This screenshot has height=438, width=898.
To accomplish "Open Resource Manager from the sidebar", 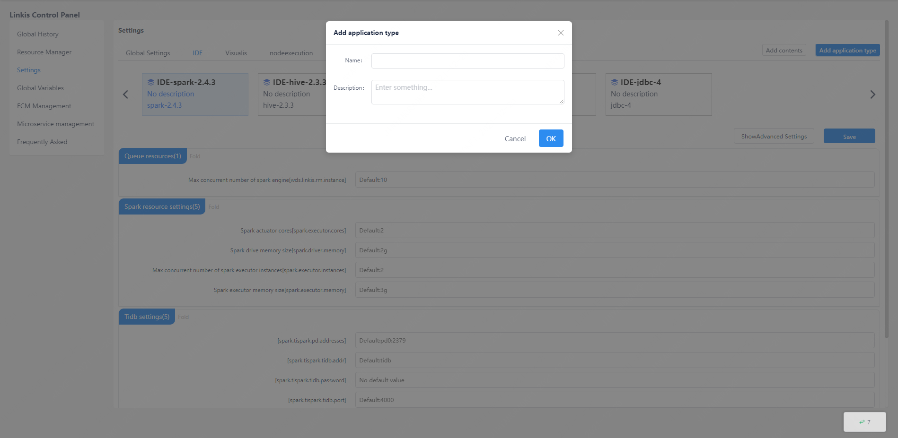I will 44,52.
